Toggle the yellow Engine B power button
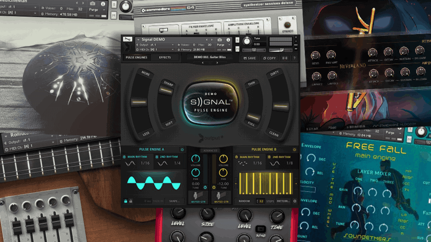This screenshot has width=431, height=242. coord(214,188)
